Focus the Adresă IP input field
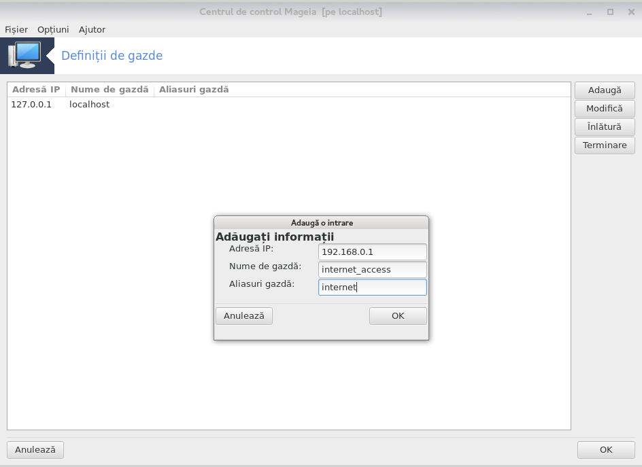The height and width of the screenshot is (467, 642). pos(373,252)
